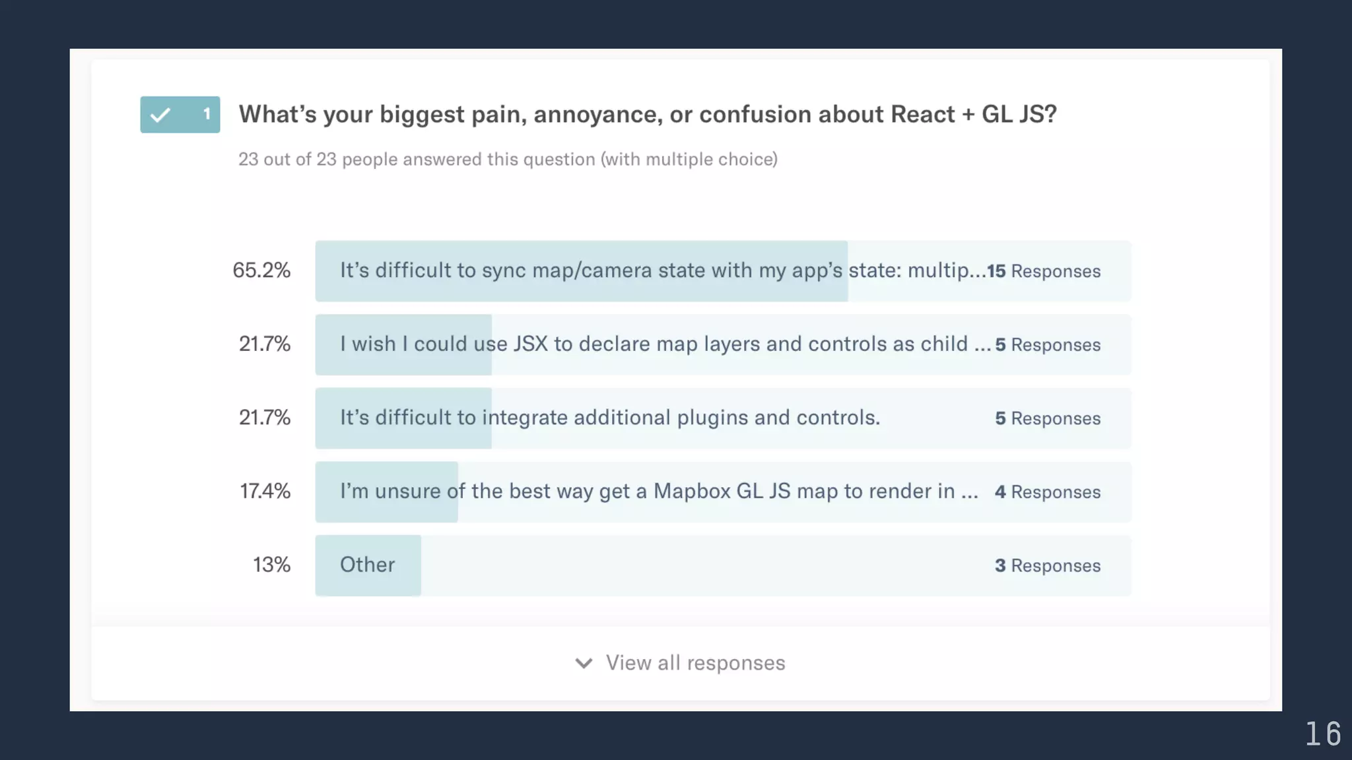The image size is (1352, 760).
Task: Click the 17.4% percentage label
Action: pyautogui.click(x=265, y=491)
